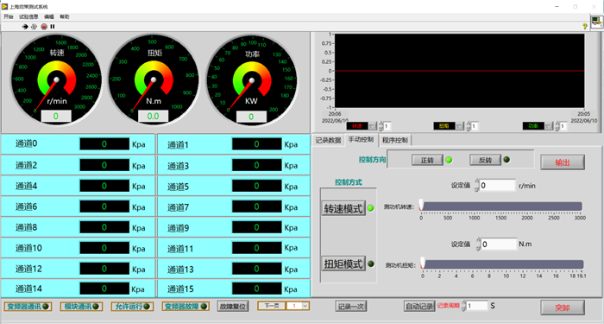The height and width of the screenshot is (324, 604).
Task: Toggle the 正转 forward direction button
Action: [x=427, y=160]
